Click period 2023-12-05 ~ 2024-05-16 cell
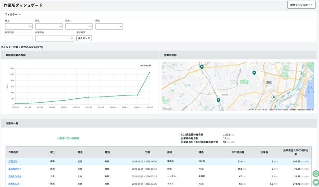This screenshot has height=187, width=319. (144, 169)
